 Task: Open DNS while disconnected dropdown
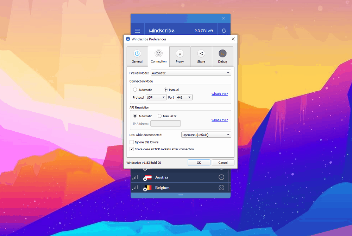point(206,135)
